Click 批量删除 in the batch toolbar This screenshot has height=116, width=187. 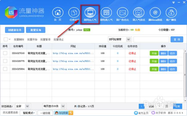click(x=19, y=39)
